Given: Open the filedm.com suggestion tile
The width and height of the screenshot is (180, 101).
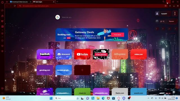Looking at the screenshot, I should coord(120,92).
